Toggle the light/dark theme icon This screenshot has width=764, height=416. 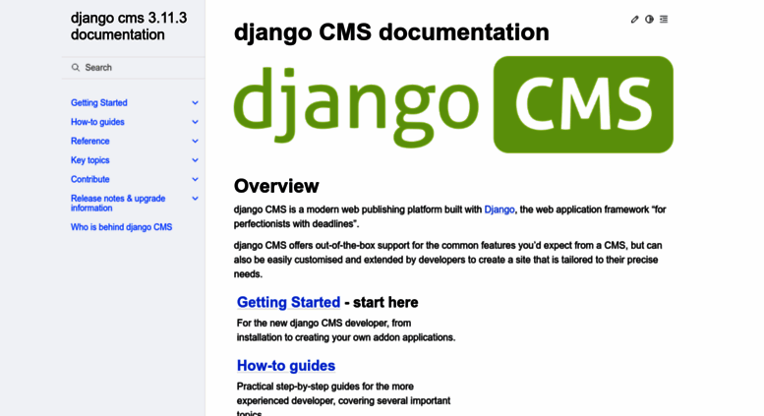pos(649,19)
